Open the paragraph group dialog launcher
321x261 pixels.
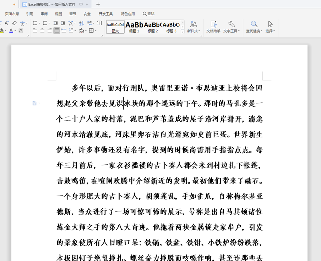[x=102, y=36]
